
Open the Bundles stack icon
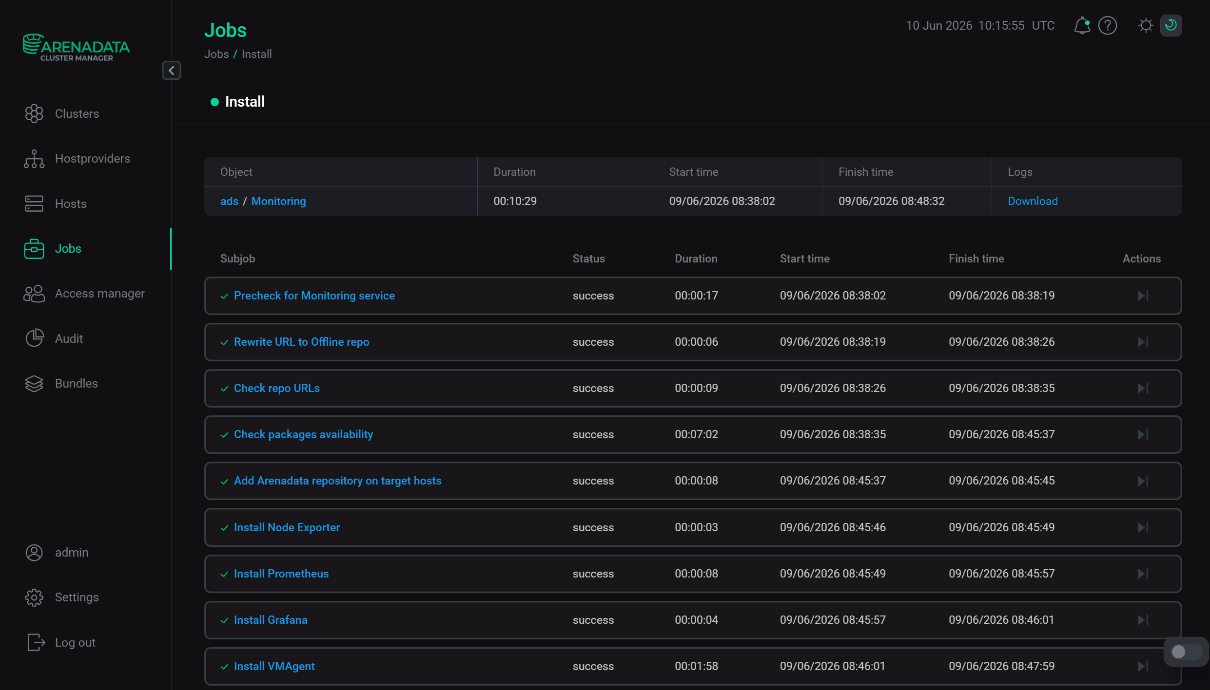(34, 384)
